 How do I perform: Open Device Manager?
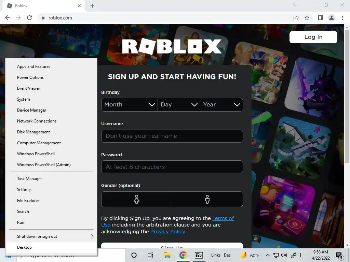(51, 110)
